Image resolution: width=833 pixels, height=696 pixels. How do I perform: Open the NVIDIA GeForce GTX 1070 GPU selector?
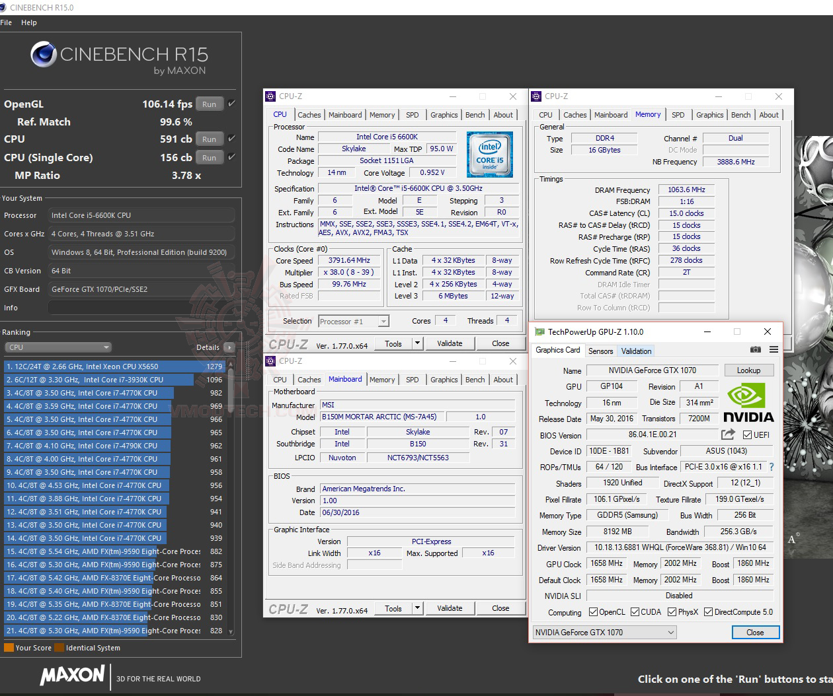(604, 633)
